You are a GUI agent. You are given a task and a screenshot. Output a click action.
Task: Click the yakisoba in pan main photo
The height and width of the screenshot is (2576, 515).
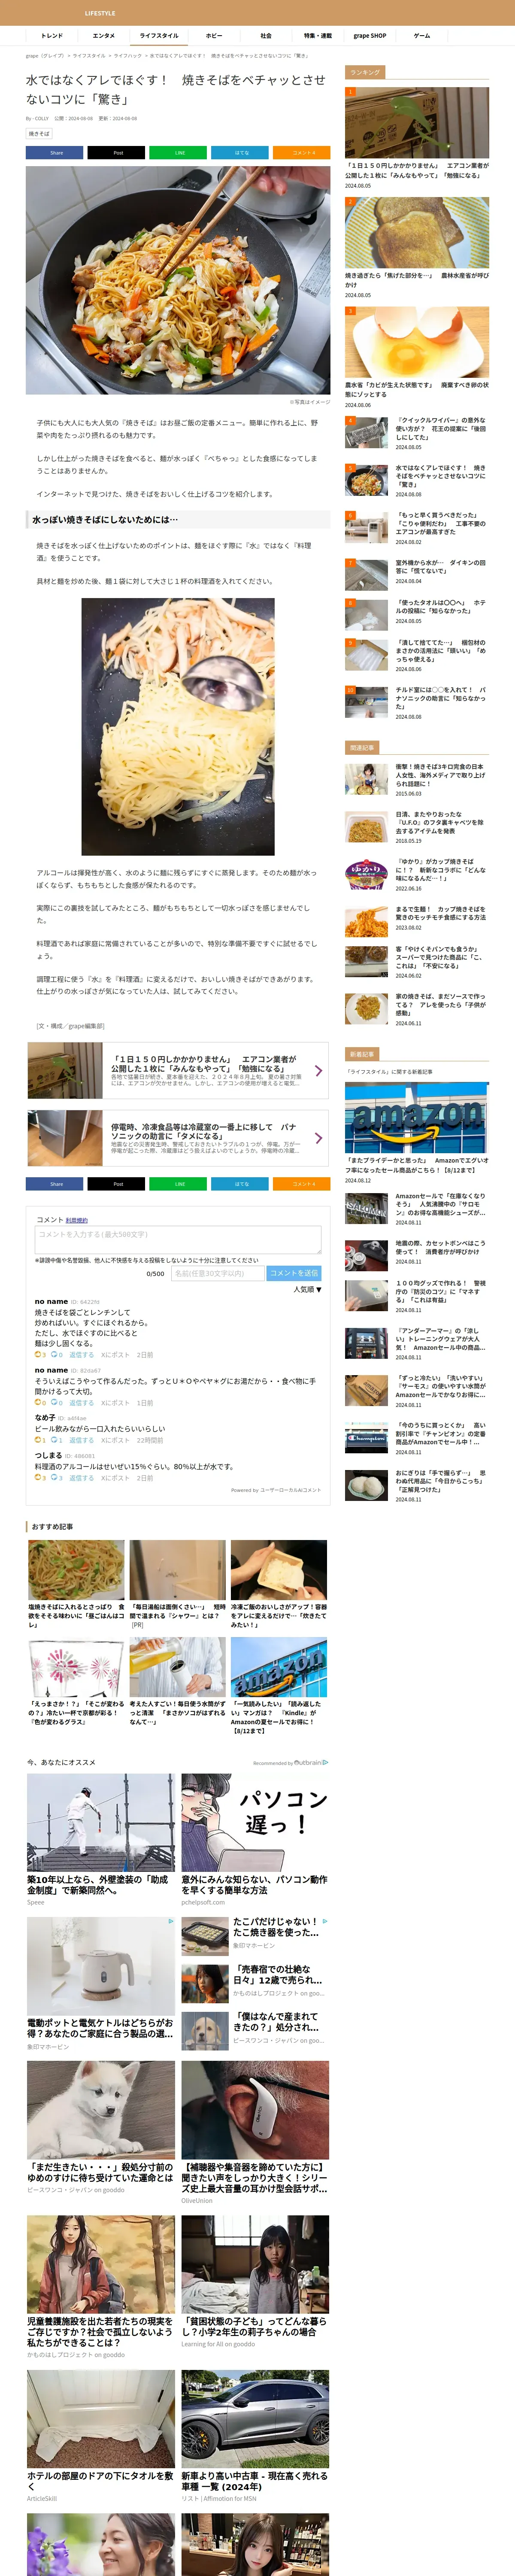coord(178,280)
